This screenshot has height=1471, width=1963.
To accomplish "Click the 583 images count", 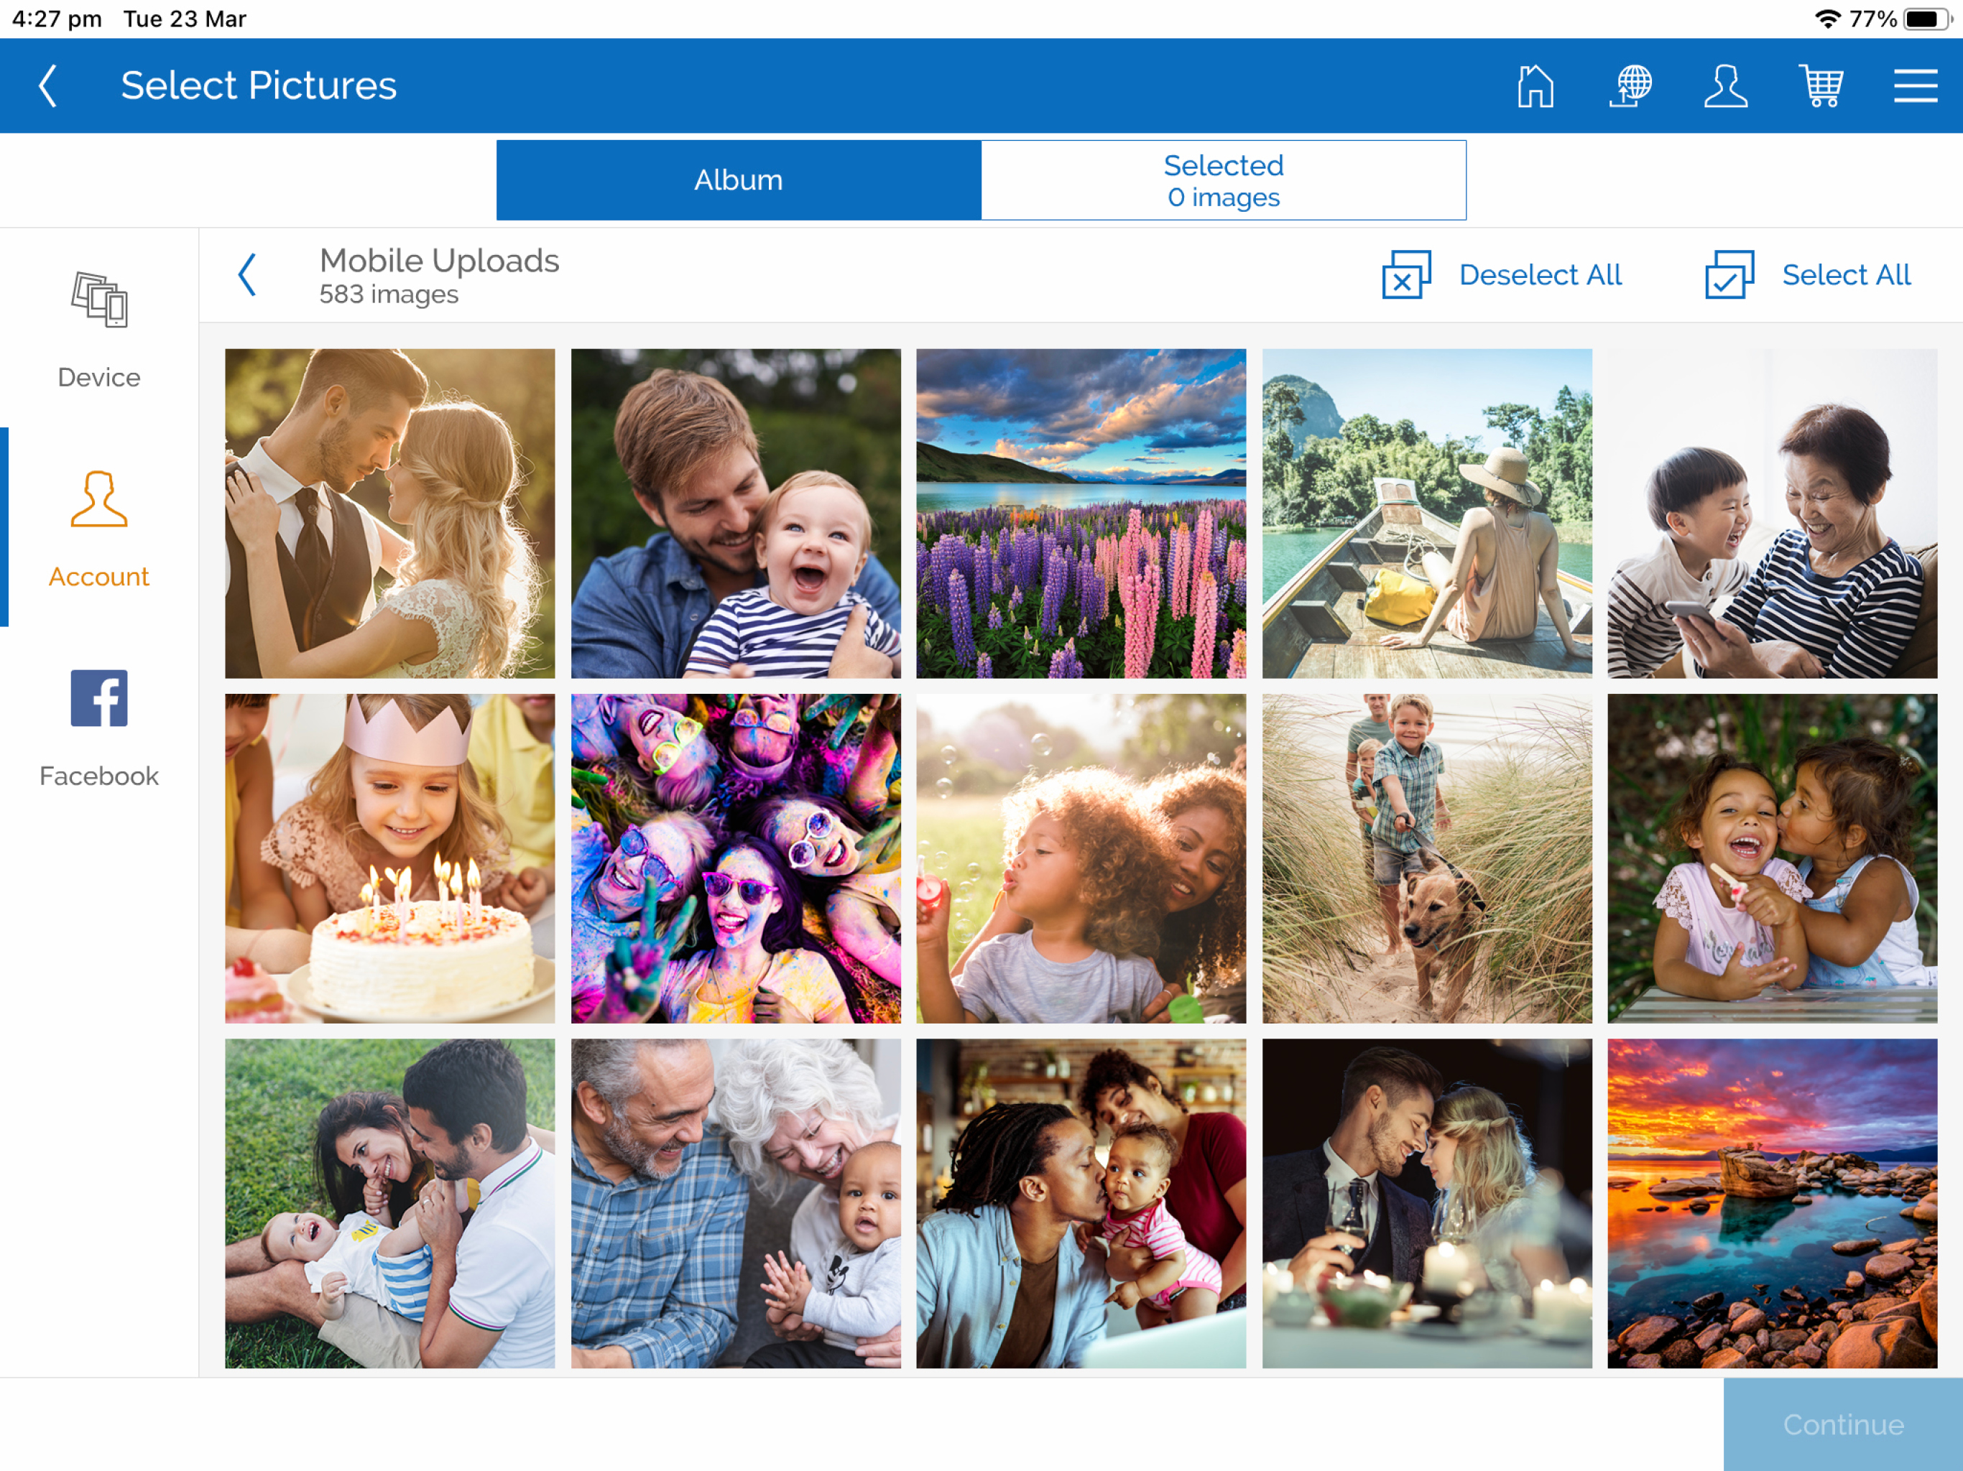I will click(389, 294).
